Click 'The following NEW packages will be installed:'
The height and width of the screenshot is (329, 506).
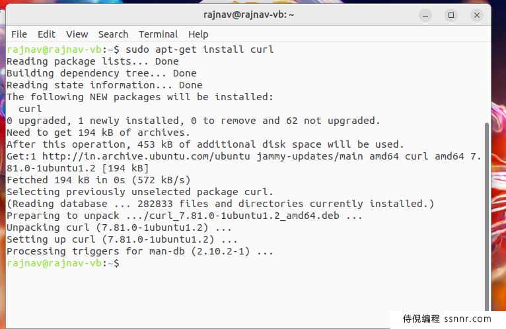(140, 97)
